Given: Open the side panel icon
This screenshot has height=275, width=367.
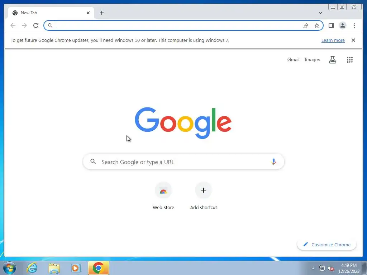Looking at the screenshot, I should coord(331,25).
